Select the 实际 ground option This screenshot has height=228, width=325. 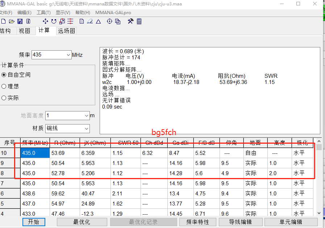[x=4, y=98]
